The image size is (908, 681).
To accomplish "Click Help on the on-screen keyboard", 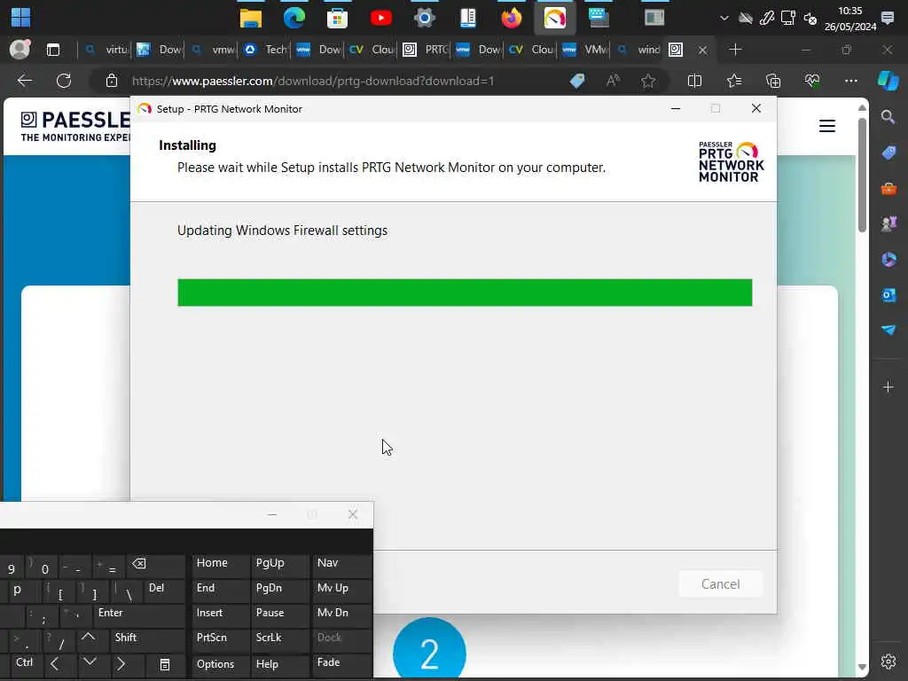I will pyautogui.click(x=280, y=664).
